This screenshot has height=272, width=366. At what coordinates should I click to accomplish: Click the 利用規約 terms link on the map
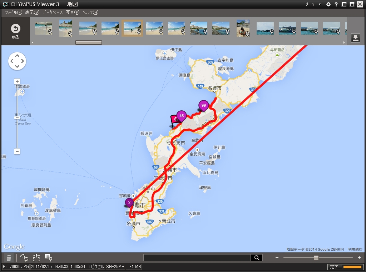coord(355,249)
